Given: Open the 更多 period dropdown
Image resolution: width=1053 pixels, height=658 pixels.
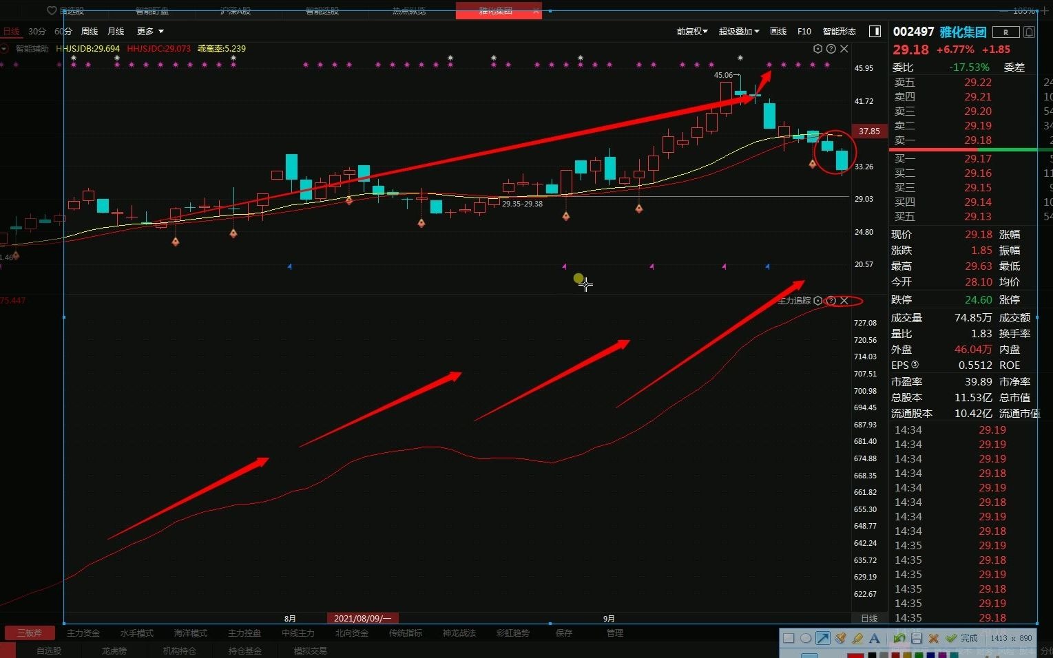Looking at the screenshot, I should click(x=150, y=31).
